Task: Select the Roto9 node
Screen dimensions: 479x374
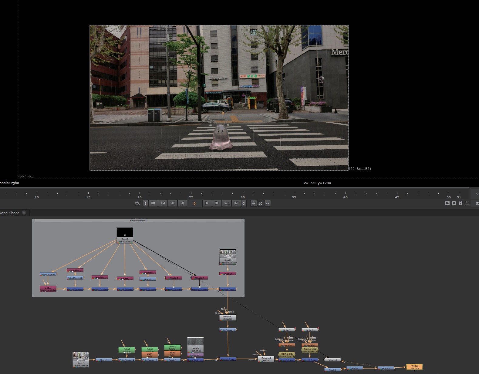Action: pyautogui.click(x=126, y=350)
